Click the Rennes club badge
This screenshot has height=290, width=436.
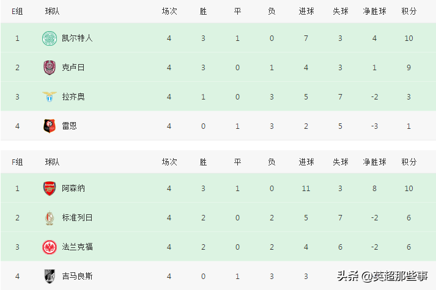click(49, 126)
